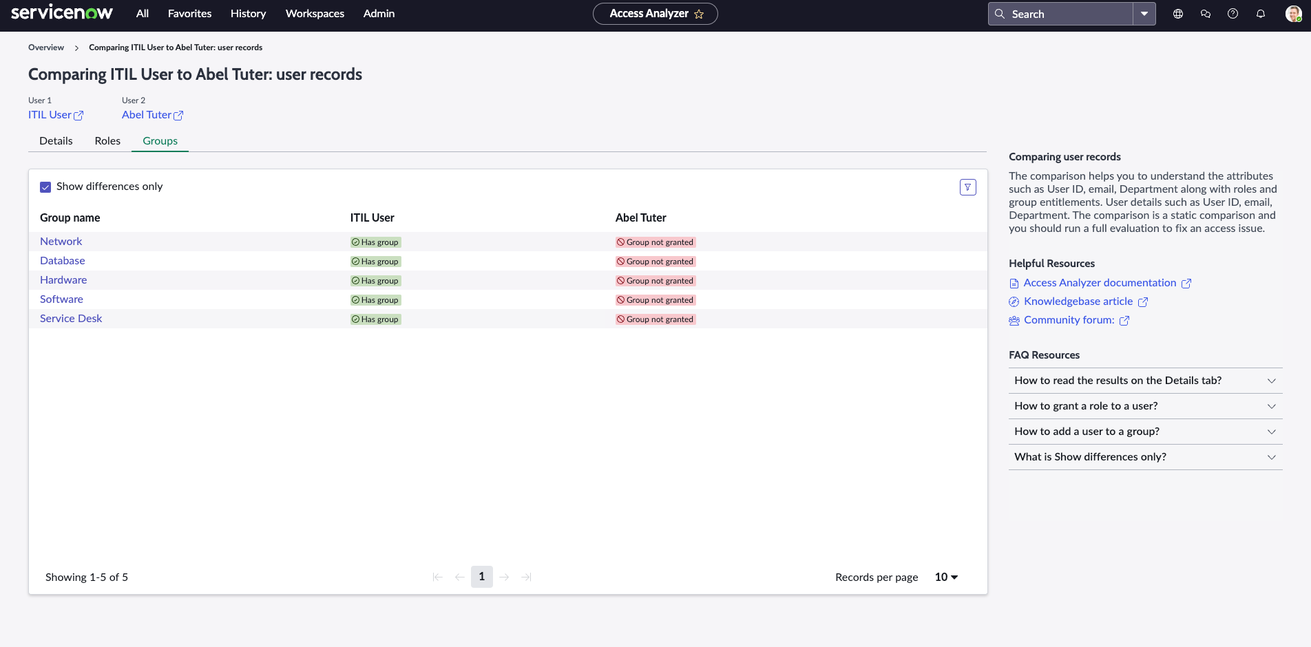Expand 'How to grant a role to a user?'
The image size is (1311, 647).
pos(1146,406)
